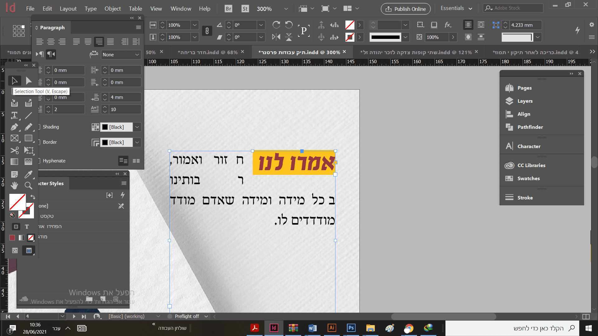
Task: Enable the Shading checkbox
Action: 39,127
